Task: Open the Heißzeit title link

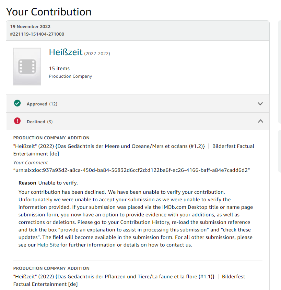Action: point(66,52)
